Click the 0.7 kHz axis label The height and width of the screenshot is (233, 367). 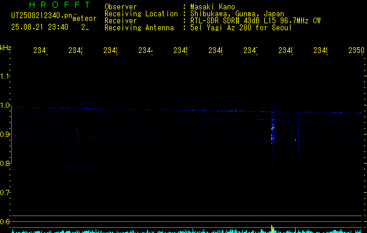5,193
